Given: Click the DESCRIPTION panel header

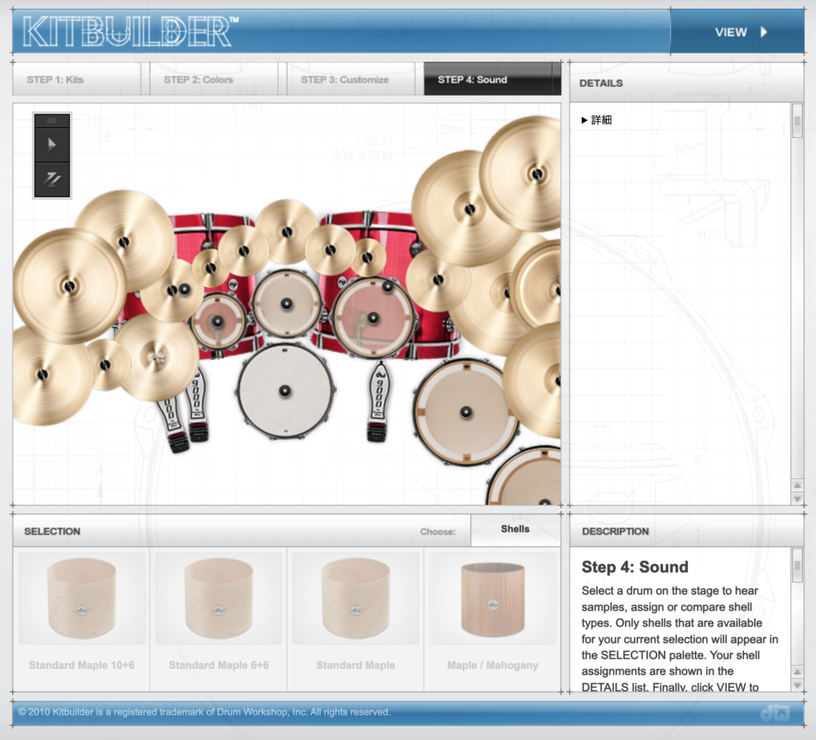Looking at the screenshot, I should pos(687,531).
